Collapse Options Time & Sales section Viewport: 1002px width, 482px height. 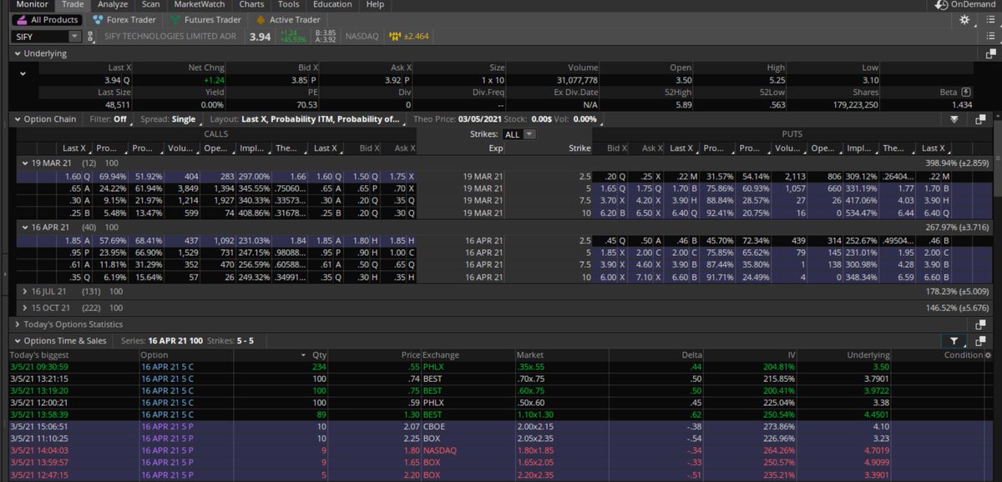[x=16, y=341]
